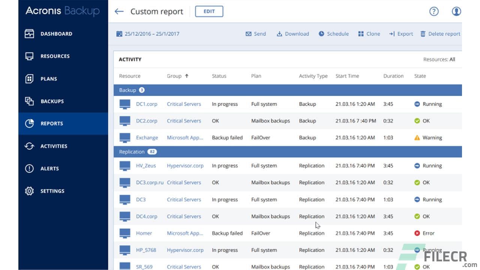
Task: Download the report
Action: [293, 34]
